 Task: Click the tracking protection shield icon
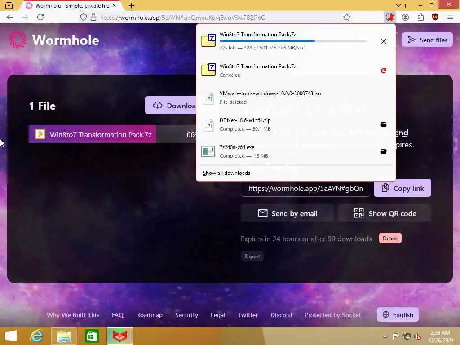84,18
